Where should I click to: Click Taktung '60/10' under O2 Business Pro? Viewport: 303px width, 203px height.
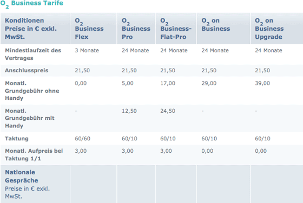click(129, 138)
